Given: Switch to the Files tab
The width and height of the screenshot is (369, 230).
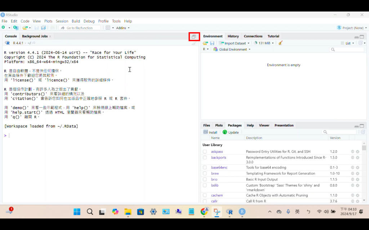Looking at the screenshot, I should 206,125.
